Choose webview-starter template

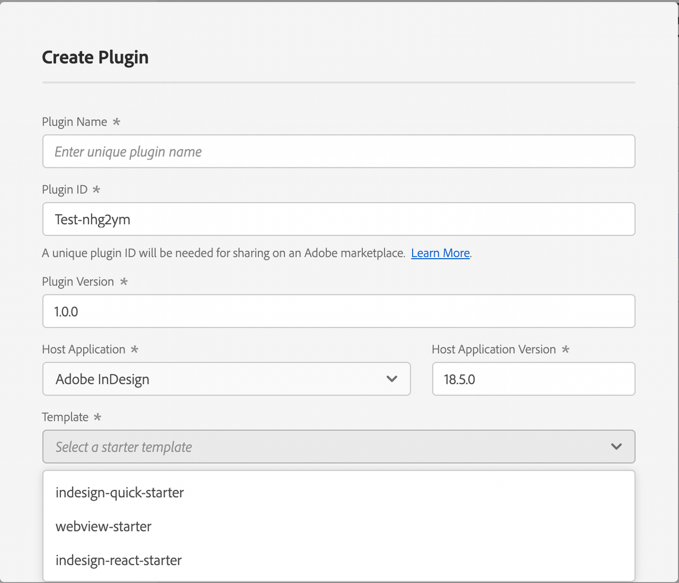coord(338,526)
